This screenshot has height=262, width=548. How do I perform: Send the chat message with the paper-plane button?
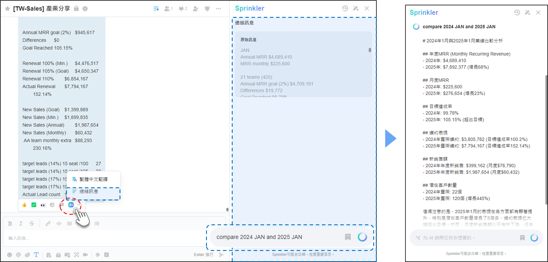click(x=222, y=255)
